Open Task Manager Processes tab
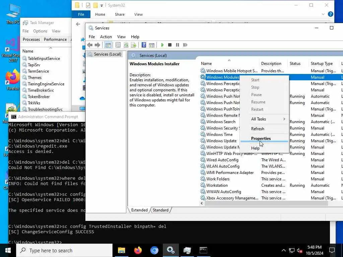The width and height of the screenshot is (343, 257). click(31, 39)
